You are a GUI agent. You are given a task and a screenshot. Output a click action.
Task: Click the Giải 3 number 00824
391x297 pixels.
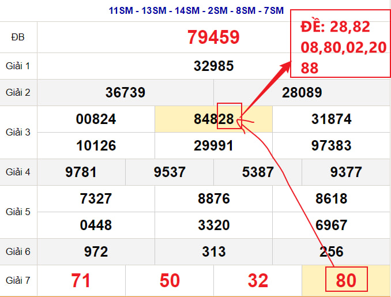pyautogui.click(x=96, y=119)
